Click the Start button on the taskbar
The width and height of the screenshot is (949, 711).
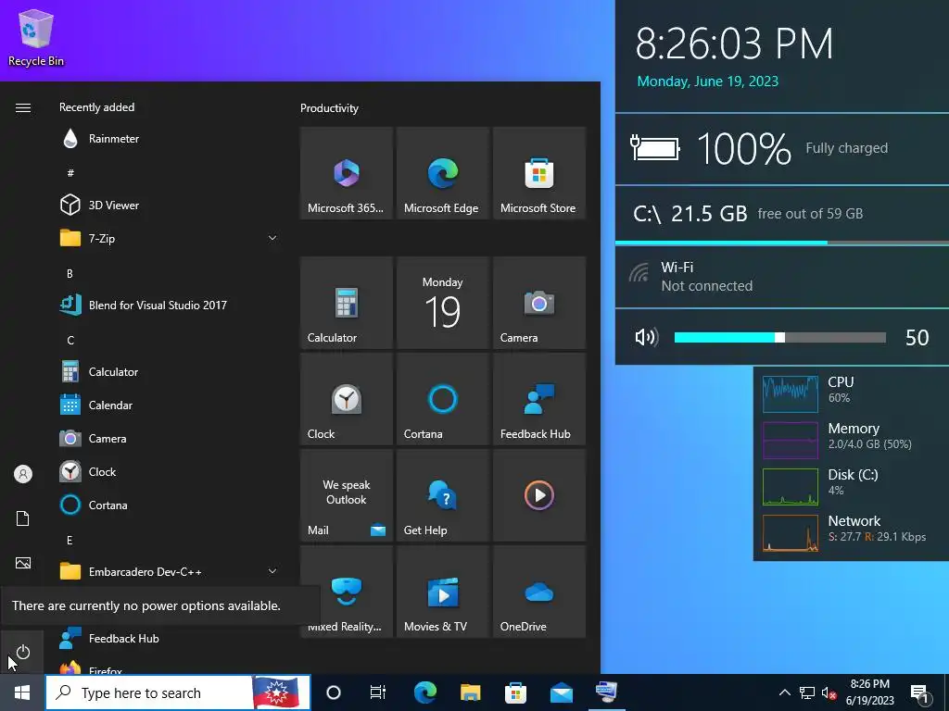pyautogui.click(x=22, y=692)
